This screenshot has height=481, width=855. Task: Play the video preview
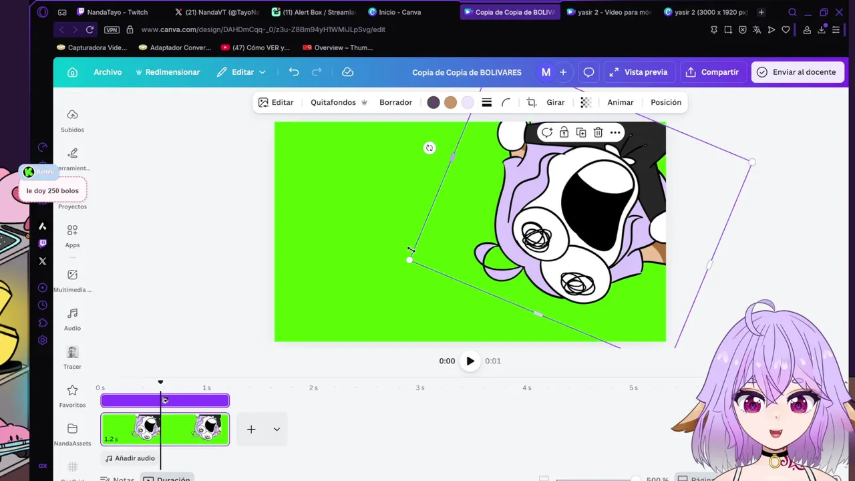(470, 361)
